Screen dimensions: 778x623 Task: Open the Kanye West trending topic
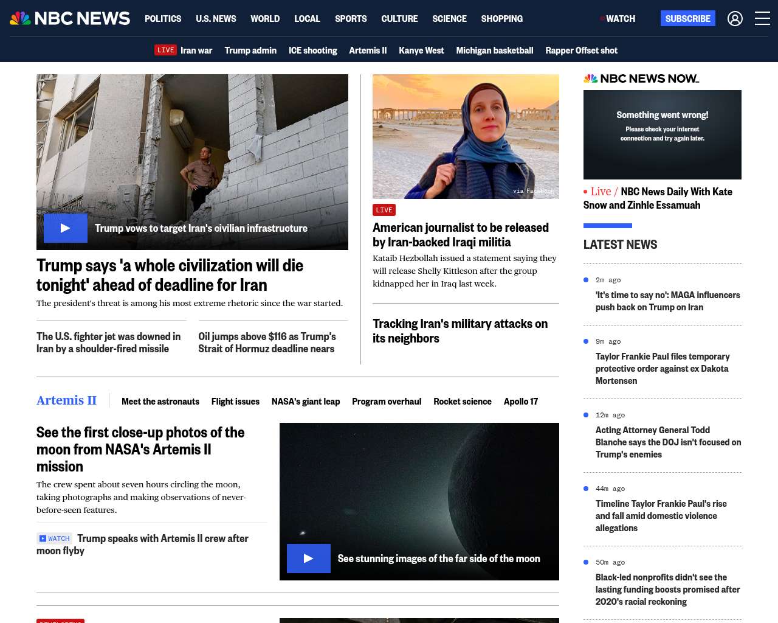421,50
